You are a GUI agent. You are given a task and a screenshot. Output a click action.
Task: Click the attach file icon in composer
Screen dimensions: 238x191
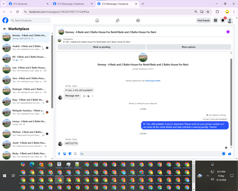point(64,154)
